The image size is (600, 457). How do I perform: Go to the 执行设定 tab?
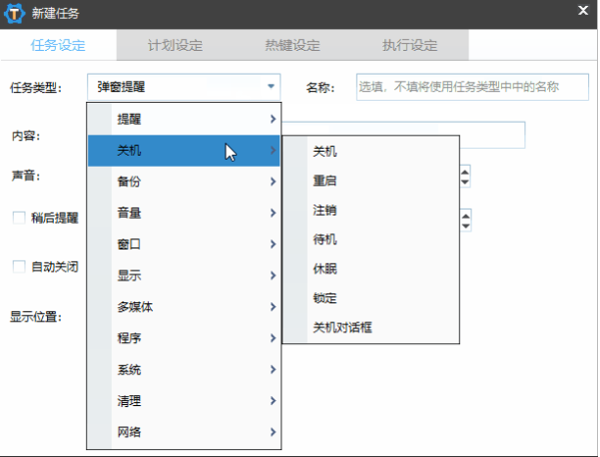(x=409, y=46)
